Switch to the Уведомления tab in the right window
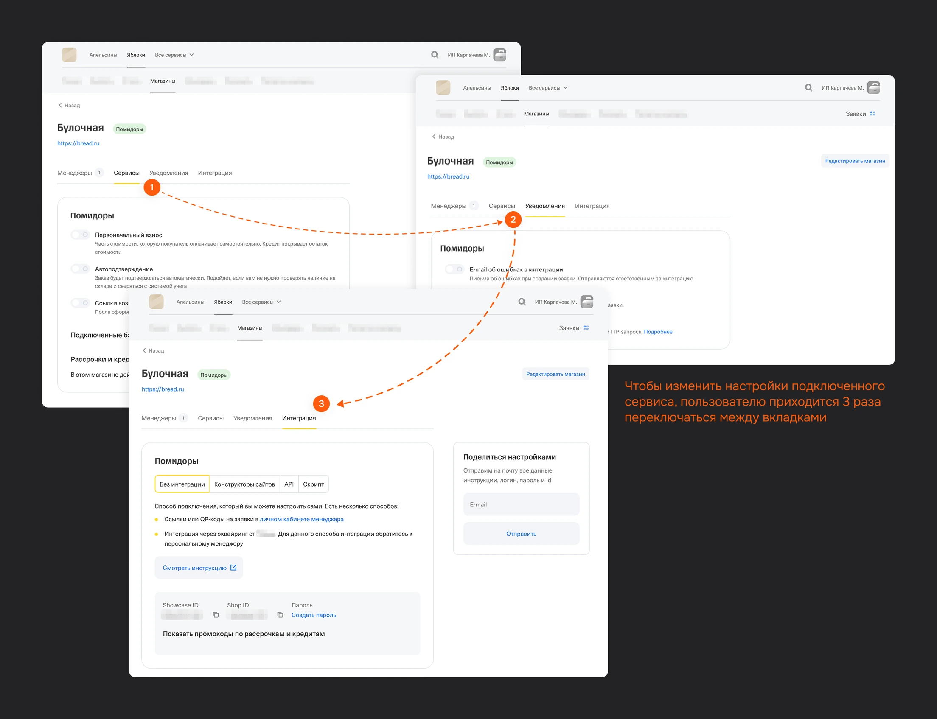The image size is (937, 719). click(x=545, y=206)
